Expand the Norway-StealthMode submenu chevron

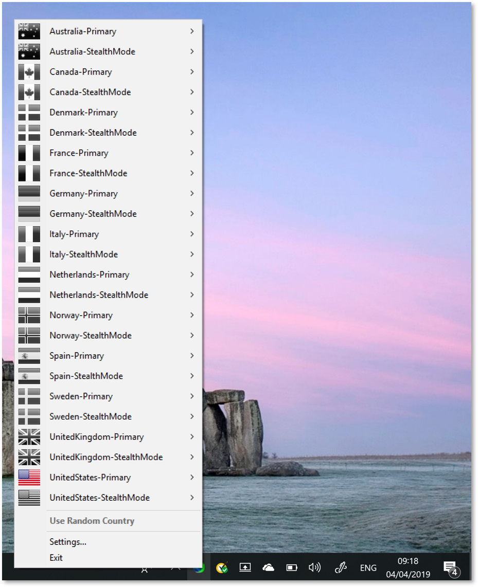[x=192, y=336]
